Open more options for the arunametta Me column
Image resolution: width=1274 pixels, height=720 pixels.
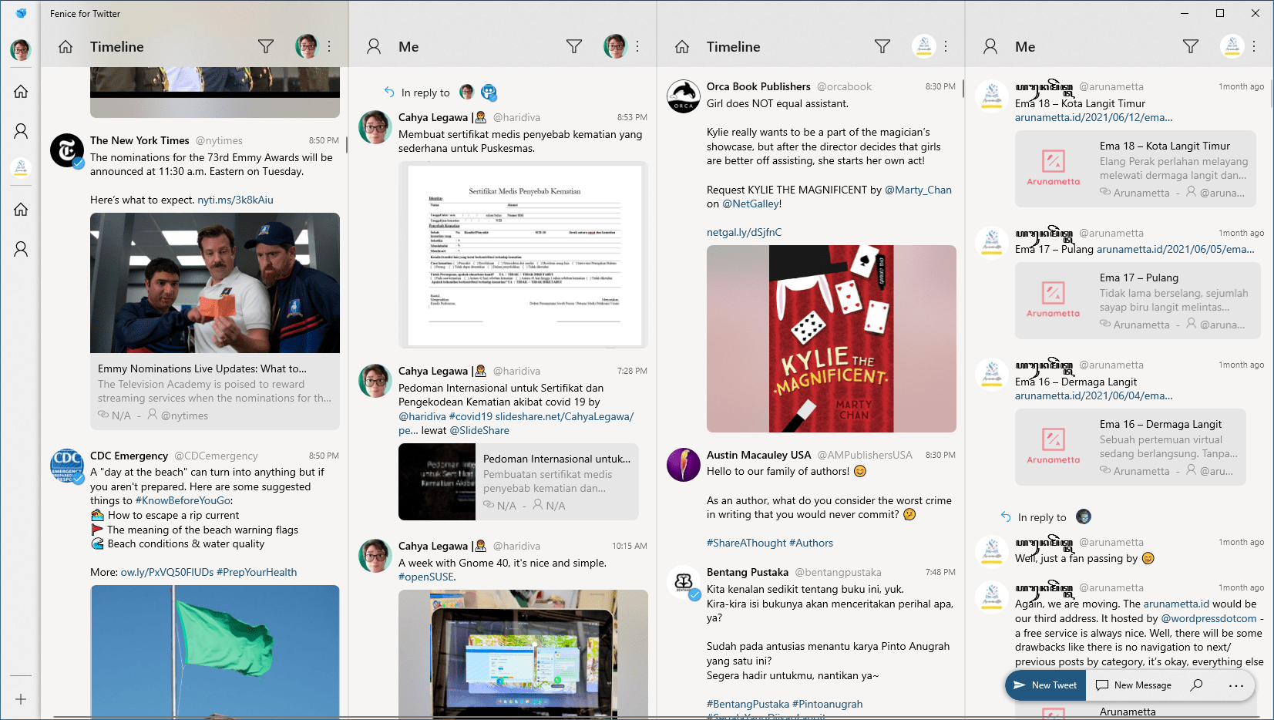tap(1254, 47)
